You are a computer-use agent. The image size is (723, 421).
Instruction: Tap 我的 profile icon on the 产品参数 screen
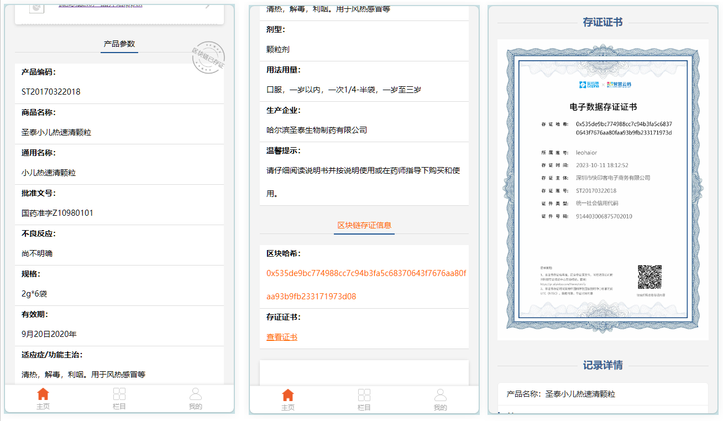[x=195, y=394]
